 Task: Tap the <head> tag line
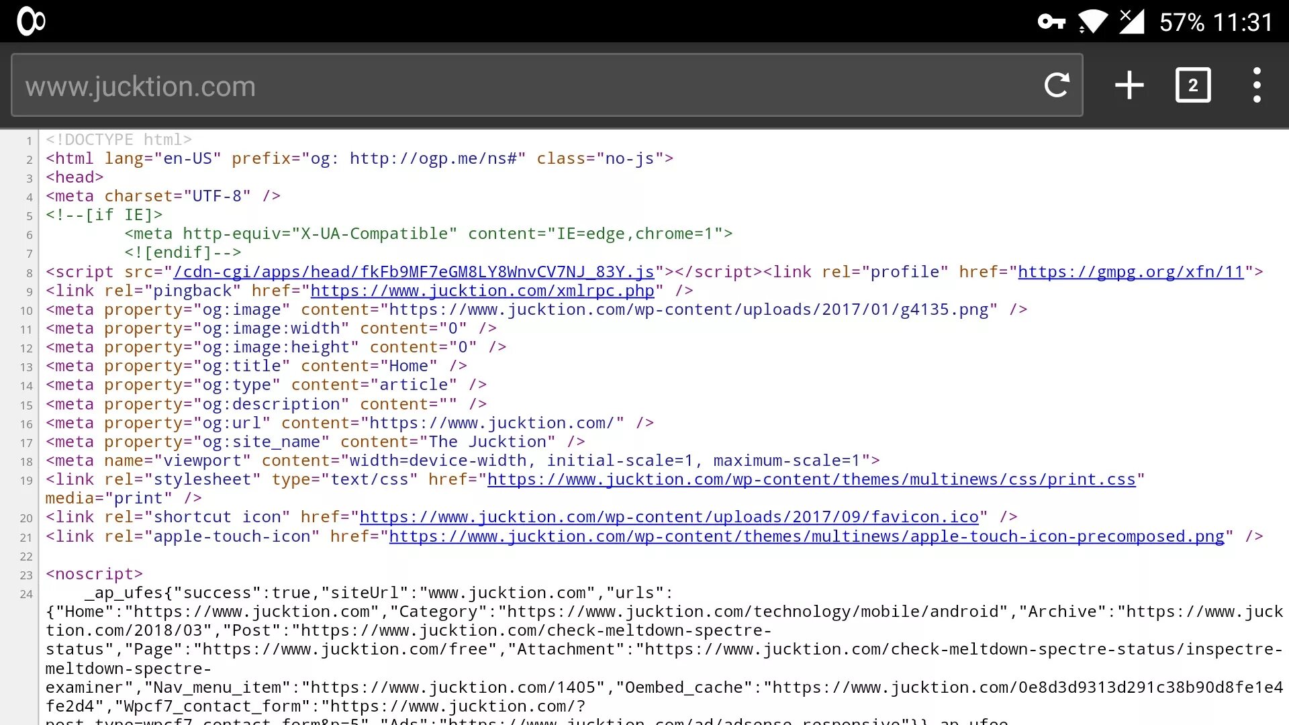click(75, 177)
